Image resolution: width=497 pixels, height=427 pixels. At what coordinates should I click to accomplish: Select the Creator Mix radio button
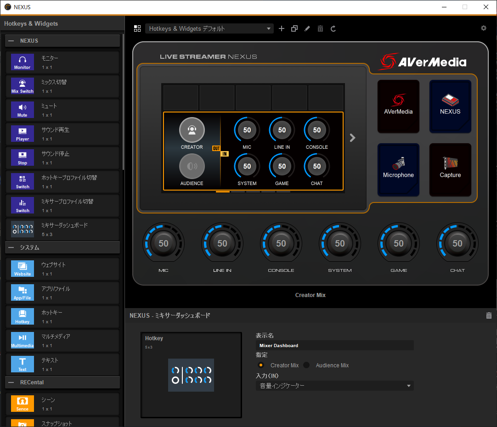(261, 365)
